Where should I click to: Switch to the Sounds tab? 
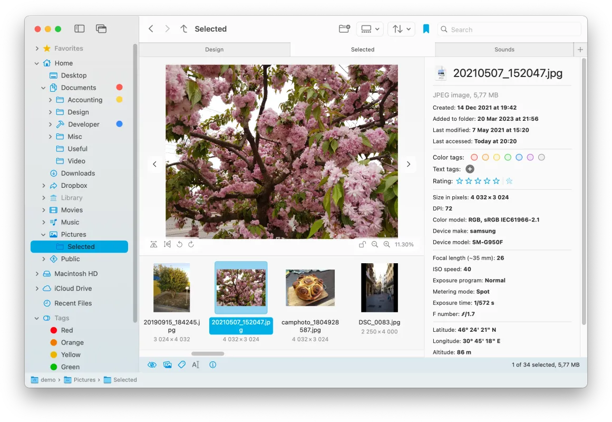[504, 49]
